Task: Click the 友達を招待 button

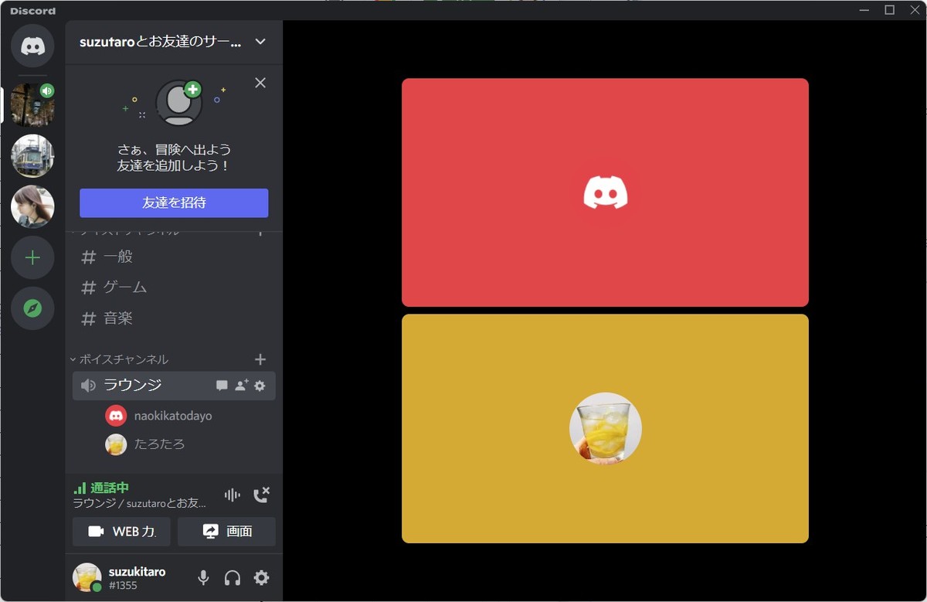Action: 174,203
